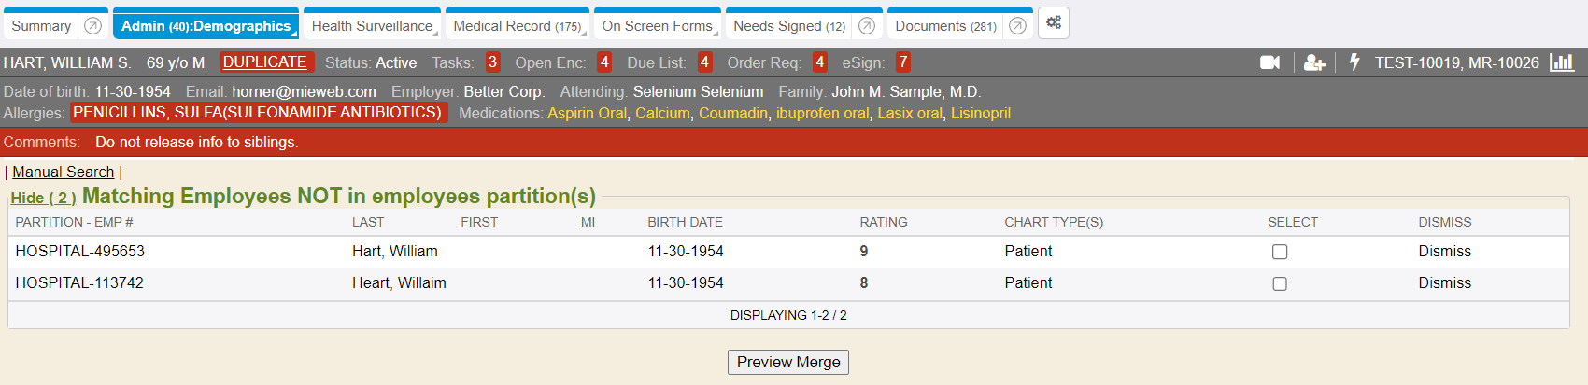The width and height of the screenshot is (1588, 385).
Task: Open the tab settings gears icon
Action: tap(1054, 23)
